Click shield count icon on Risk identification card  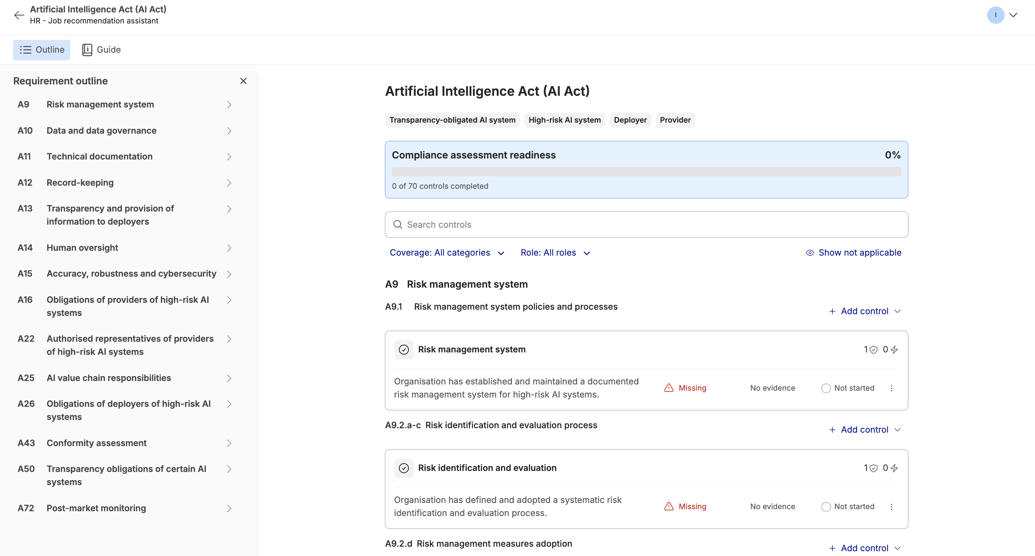(873, 469)
